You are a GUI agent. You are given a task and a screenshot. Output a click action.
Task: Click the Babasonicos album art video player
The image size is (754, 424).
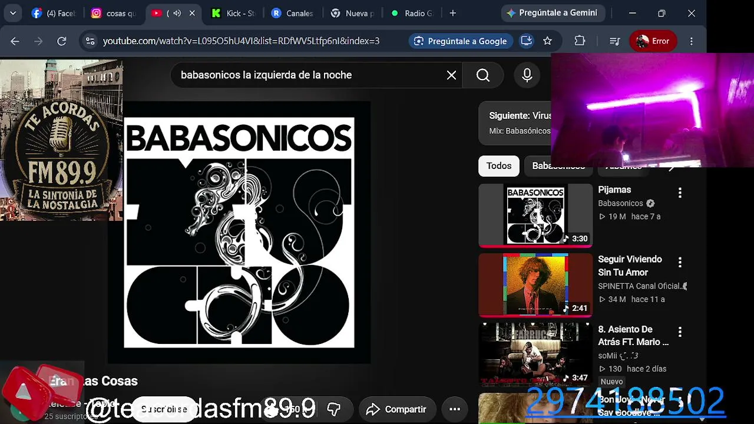pos(239,233)
